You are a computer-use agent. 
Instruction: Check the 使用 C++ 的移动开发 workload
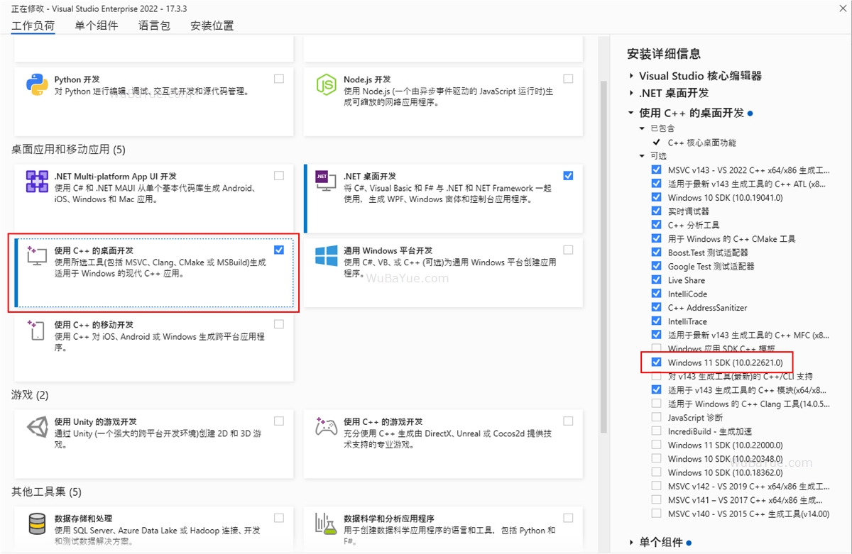click(279, 324)
